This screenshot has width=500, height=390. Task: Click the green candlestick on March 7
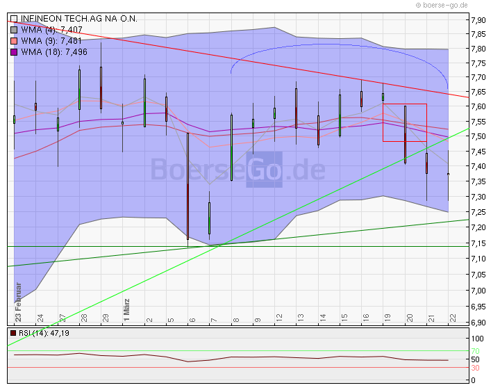tap(210, 218)
